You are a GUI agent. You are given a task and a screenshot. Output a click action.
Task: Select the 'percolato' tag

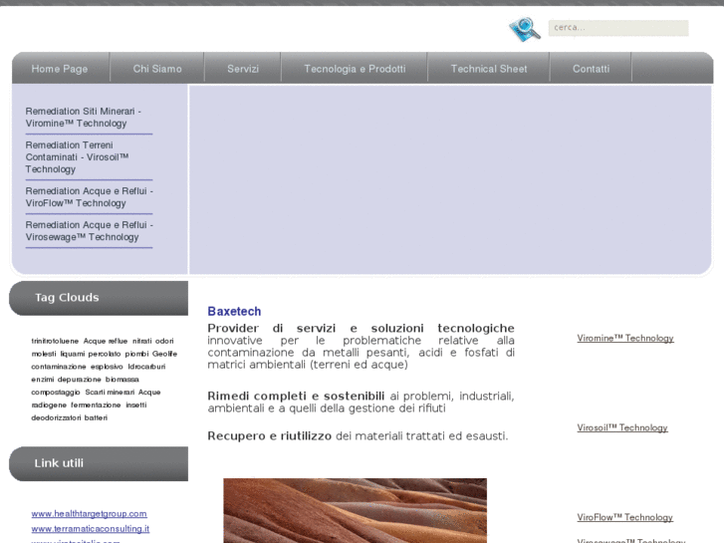(105, 354)
